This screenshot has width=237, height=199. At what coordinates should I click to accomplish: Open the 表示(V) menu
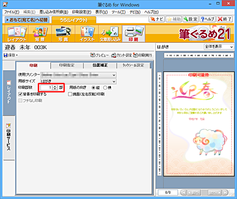101,12
